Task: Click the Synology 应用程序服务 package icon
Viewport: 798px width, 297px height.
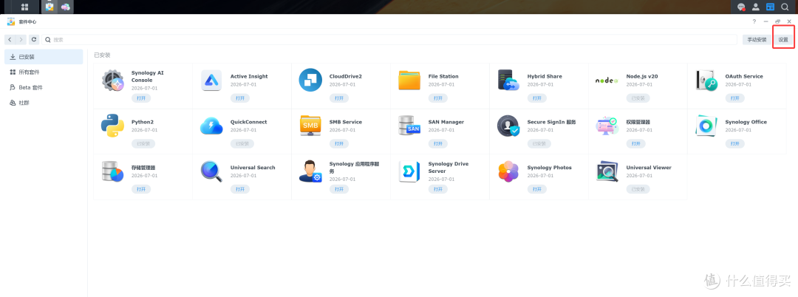Action: [310, 171]
